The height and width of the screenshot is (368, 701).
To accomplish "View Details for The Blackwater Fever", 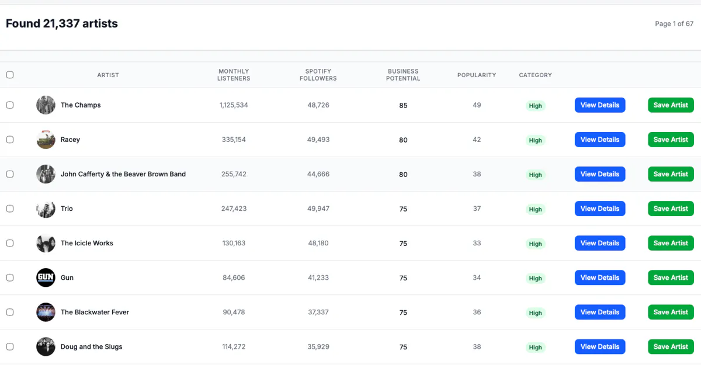I will click(x=600, y=312).
